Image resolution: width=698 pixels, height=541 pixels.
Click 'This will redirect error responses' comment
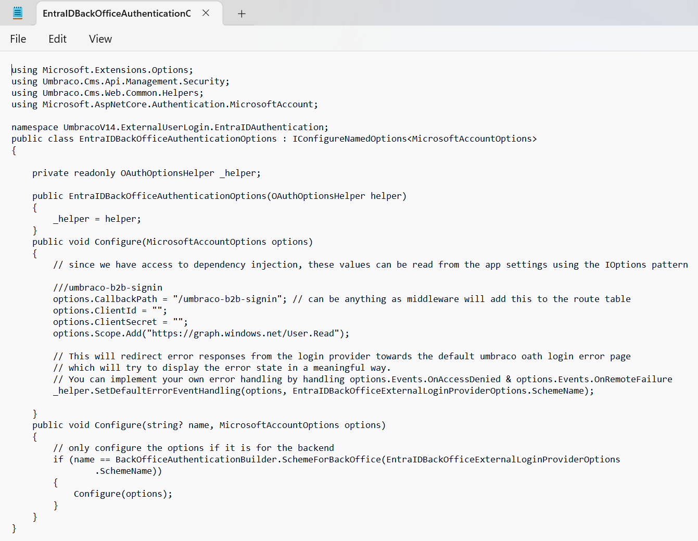[x=341, y=356]
